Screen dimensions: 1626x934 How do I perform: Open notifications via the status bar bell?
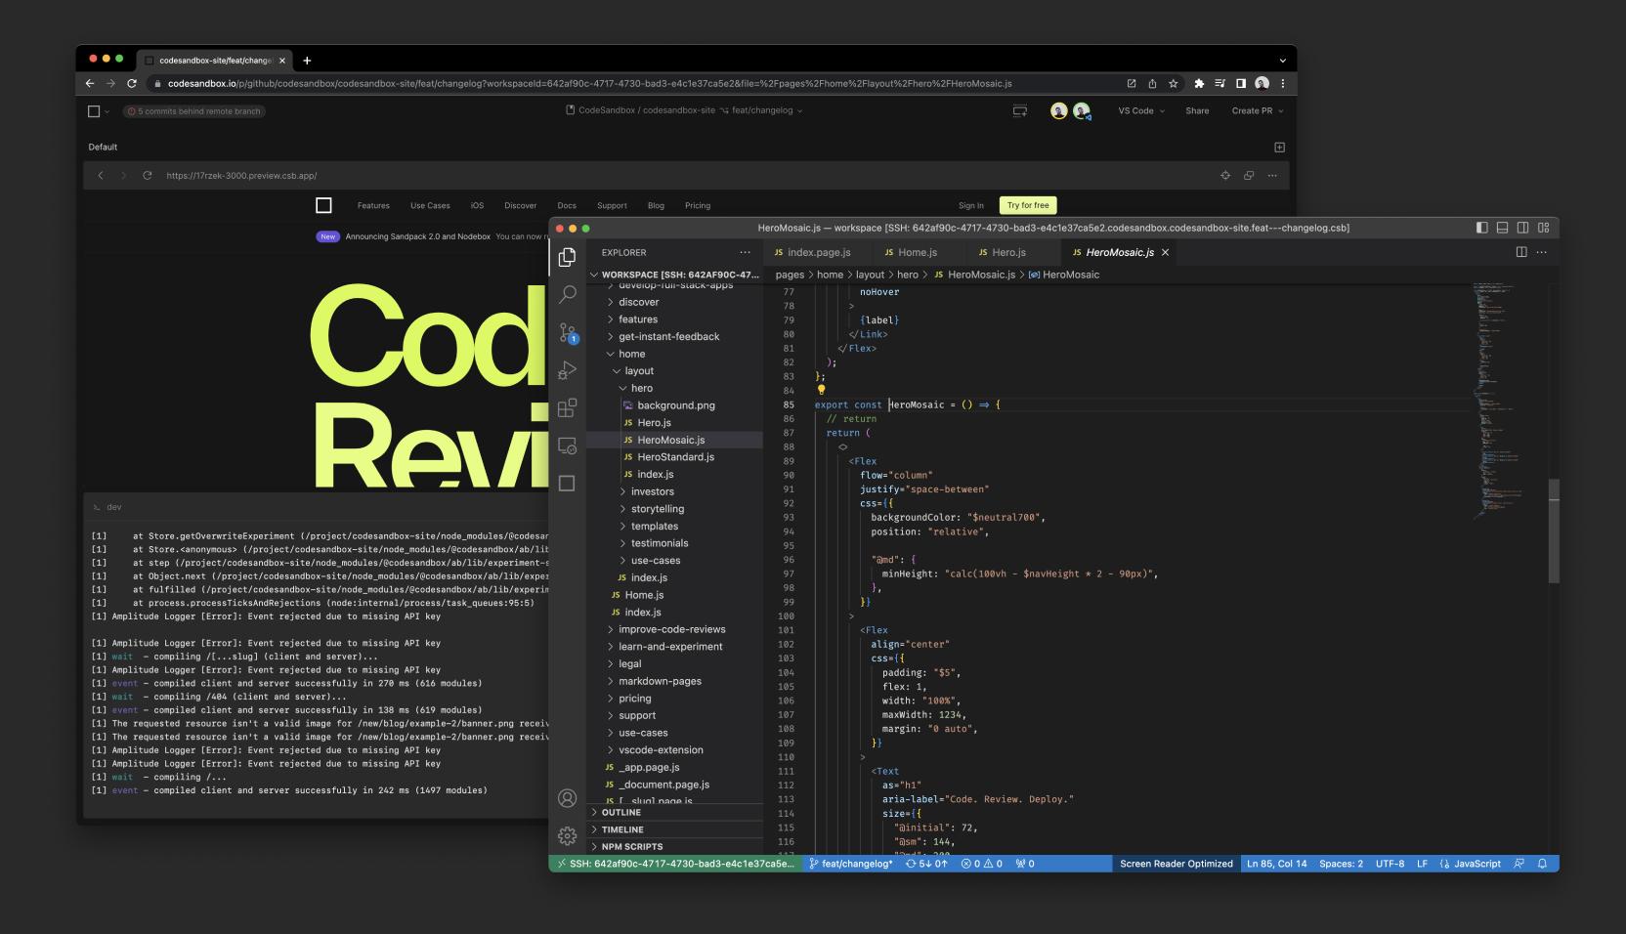point(1542,864)
